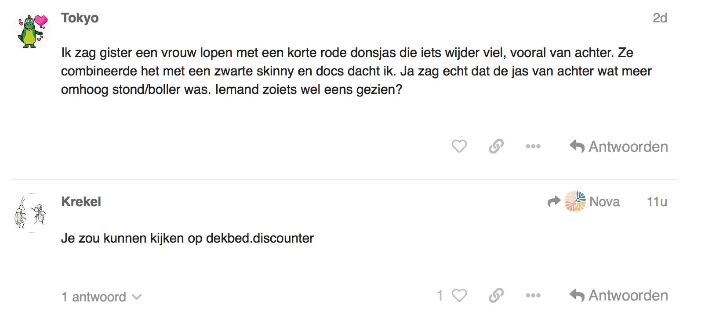Open the Tokyo username link
The width and height of the screenshot is (712, 322).
80,18
